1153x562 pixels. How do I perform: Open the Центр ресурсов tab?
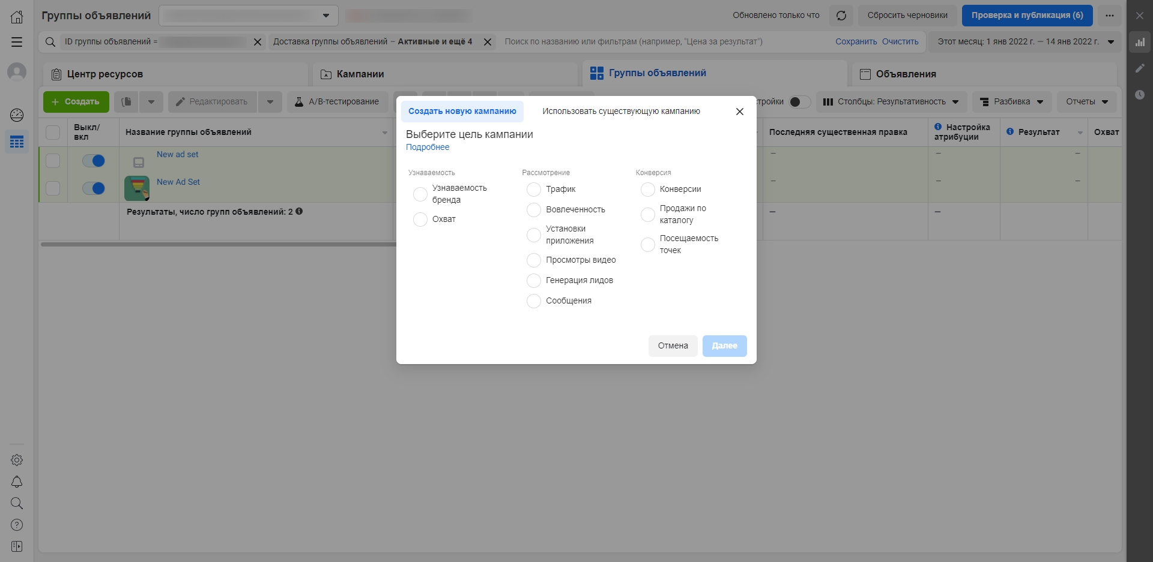[175, 74]
